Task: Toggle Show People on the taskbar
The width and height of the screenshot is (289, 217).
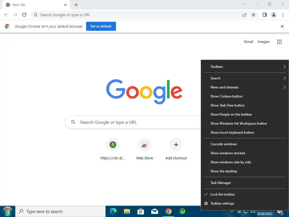Action: [x=245, y=114]
